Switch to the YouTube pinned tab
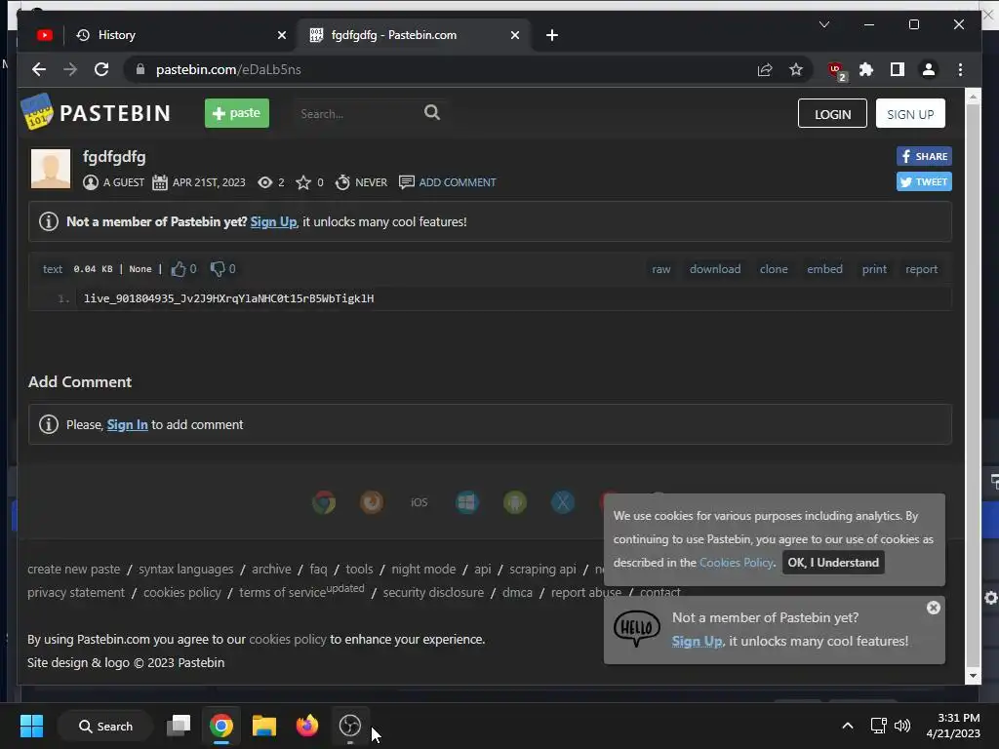Viewport: 999px width, 749px height. coord(45,35)
